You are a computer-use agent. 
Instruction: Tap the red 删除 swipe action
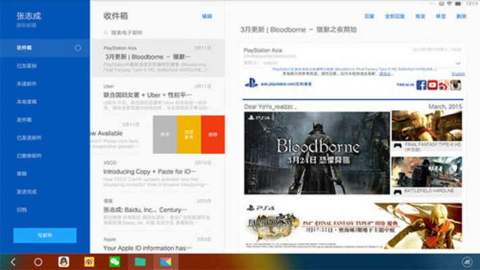click(x=213, y=134)
